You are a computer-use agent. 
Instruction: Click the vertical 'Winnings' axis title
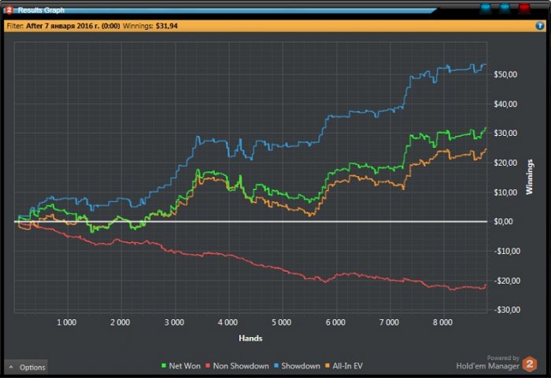pos(529,177)
